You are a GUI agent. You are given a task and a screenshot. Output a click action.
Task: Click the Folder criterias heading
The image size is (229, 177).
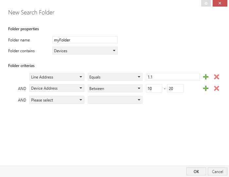click(21, 66)
